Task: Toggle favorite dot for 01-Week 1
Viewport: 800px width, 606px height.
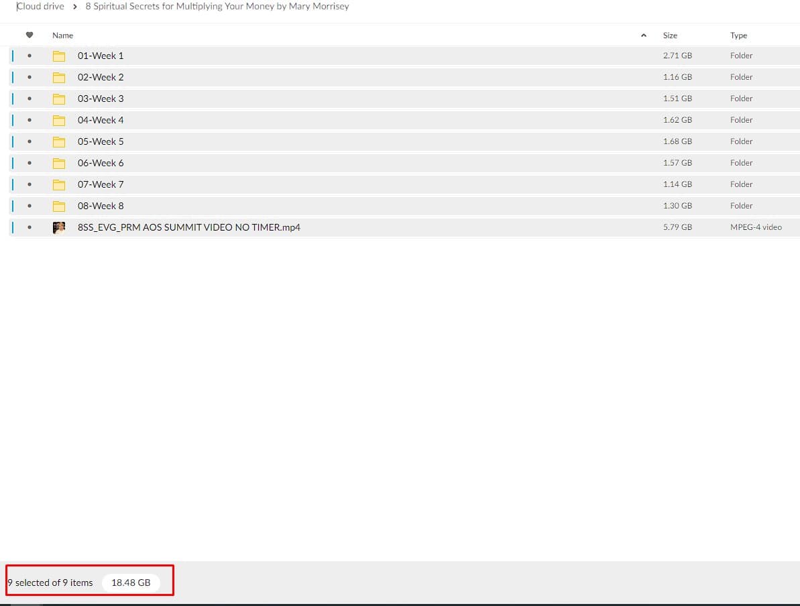Action: [x=30, y=56]
